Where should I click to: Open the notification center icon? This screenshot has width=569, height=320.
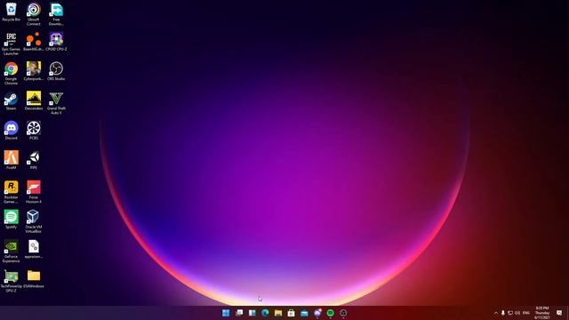(x=559, y=313)
